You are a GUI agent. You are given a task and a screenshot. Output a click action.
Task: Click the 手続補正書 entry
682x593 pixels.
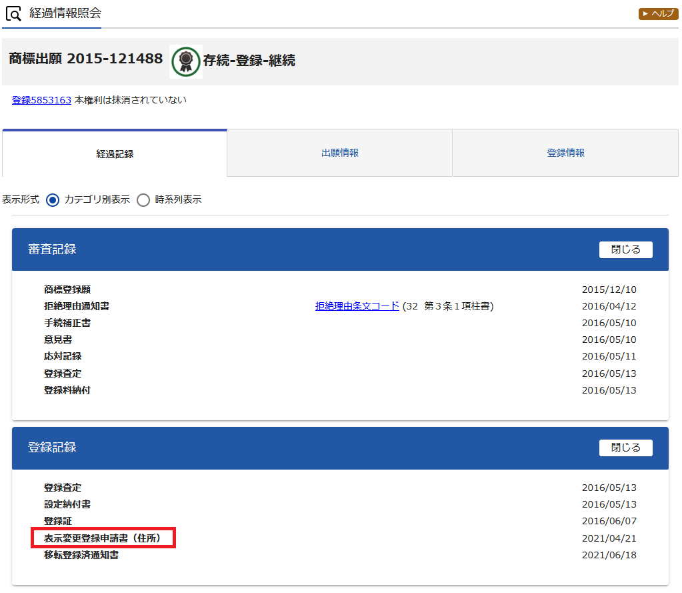(67, 323)
